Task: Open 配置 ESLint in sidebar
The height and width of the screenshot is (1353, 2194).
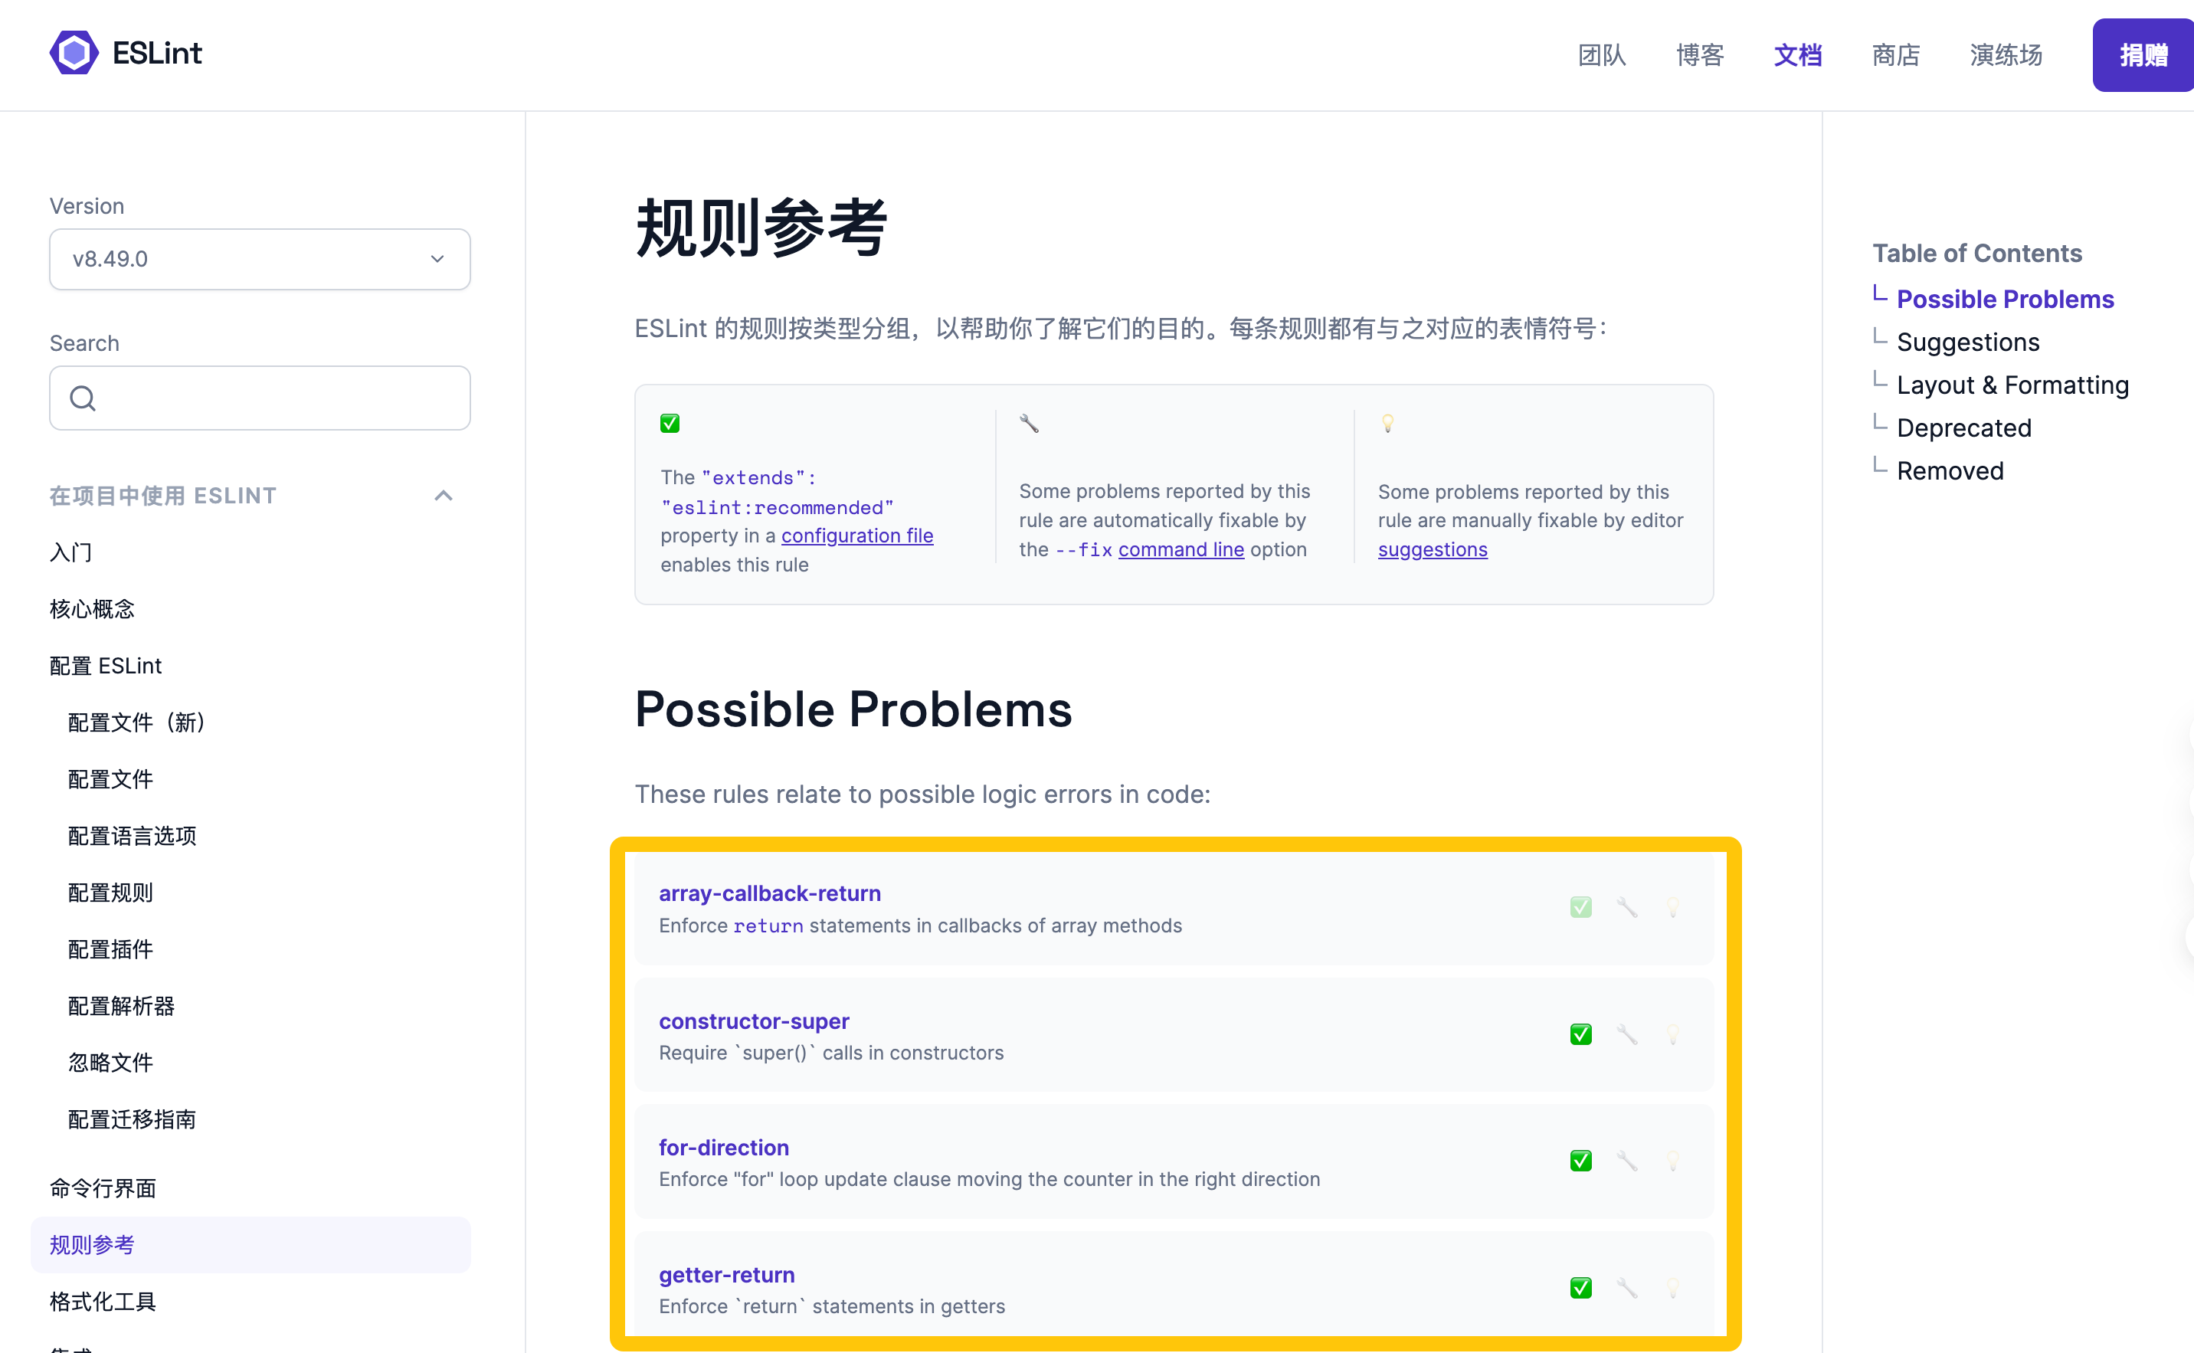Action: tap(106, 666)
